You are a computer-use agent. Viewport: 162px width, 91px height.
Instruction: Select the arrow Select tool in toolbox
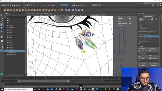[x=2, y=15]
